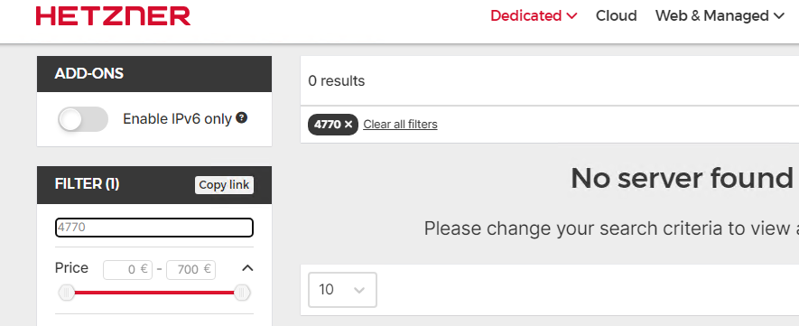799x326 pixels.
Task: Go to the Cloud page
Action: coord(616,15)
